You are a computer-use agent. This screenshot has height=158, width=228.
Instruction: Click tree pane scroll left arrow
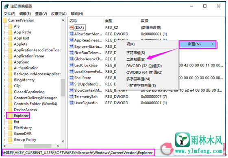click(5, 146)
